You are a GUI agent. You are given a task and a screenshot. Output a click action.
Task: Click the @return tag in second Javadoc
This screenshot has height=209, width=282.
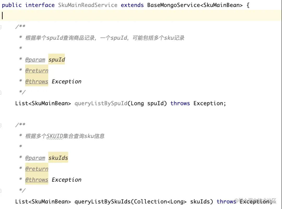37,169
